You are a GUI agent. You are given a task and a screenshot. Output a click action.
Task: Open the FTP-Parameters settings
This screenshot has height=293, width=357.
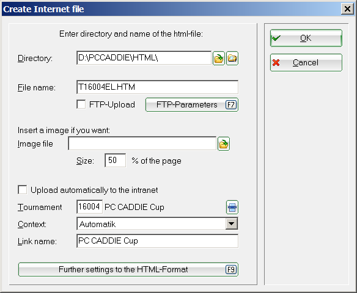pyautogui.click(x=192, y=105)
